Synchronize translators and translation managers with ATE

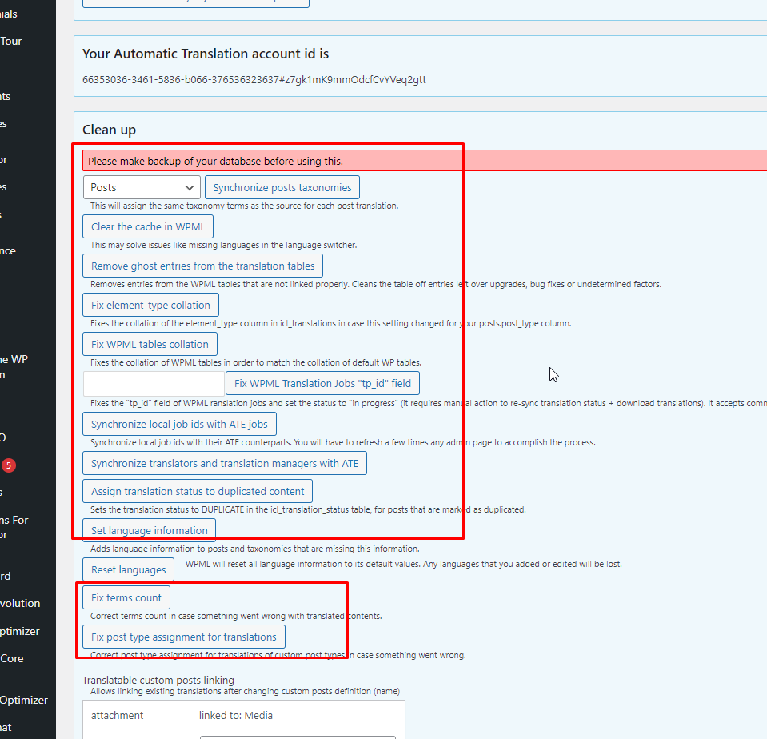[225, 463]
